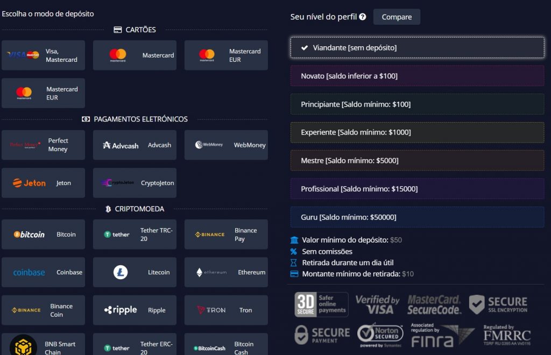Image resolution: width=551 pixels, height=355 pixels.
Task: Click the text 'Valor mínimo do depósito: $50'
Action: pos(352,240)
